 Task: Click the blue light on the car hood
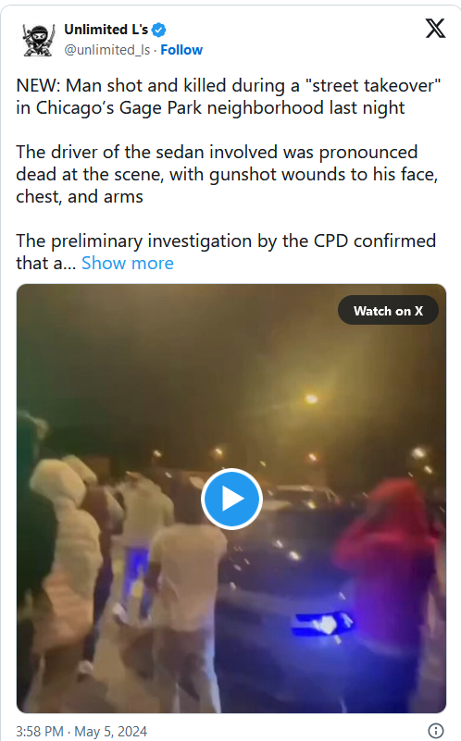click(x=322, y=624)
